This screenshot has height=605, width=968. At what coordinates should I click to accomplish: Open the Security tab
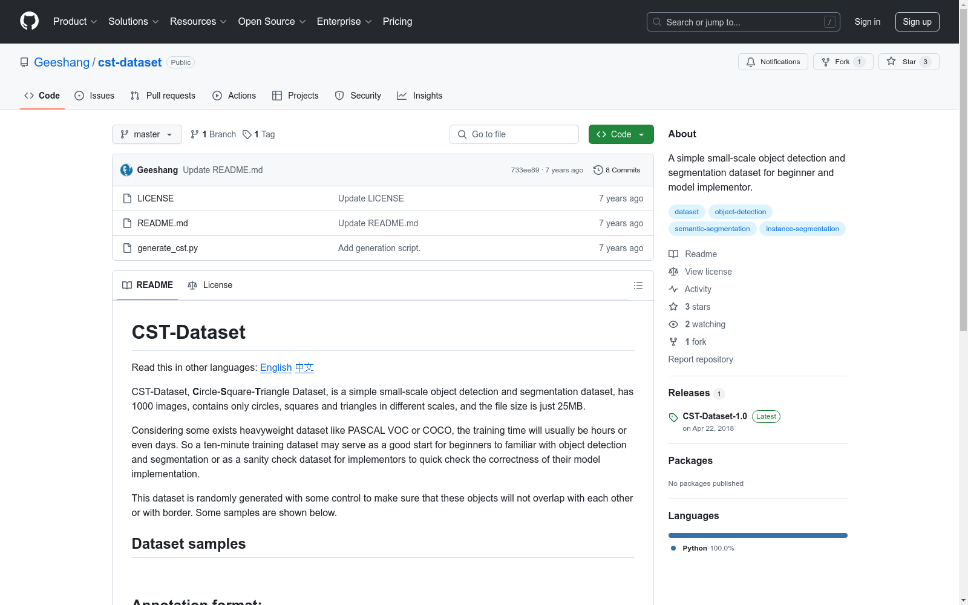[x=358, y=96]
